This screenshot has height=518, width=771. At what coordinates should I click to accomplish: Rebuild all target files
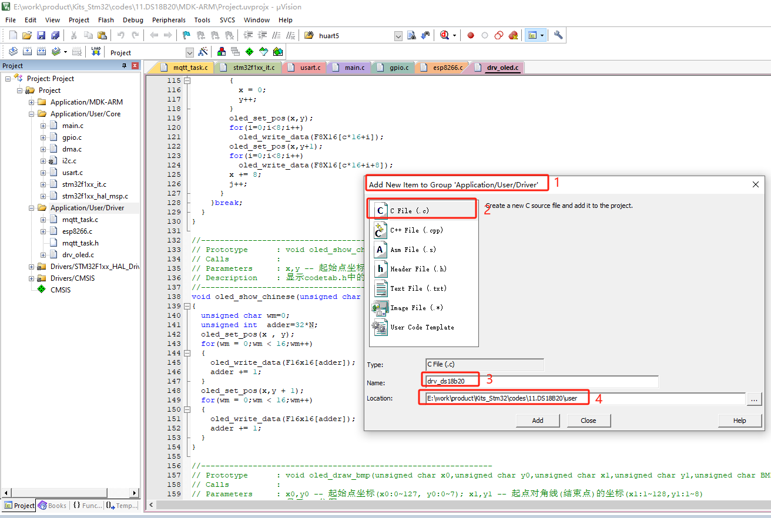click(41, 52)
